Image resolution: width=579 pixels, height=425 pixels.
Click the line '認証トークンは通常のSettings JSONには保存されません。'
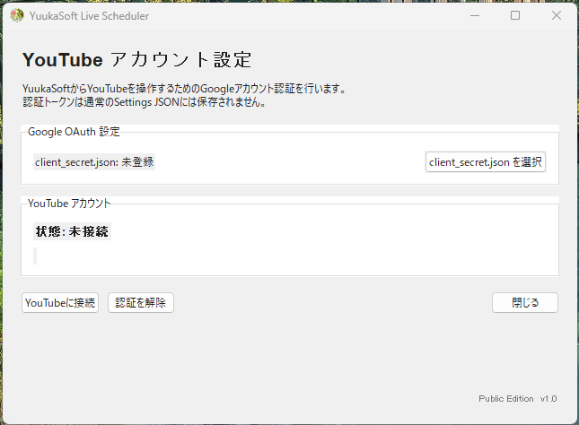click(145, 102)
